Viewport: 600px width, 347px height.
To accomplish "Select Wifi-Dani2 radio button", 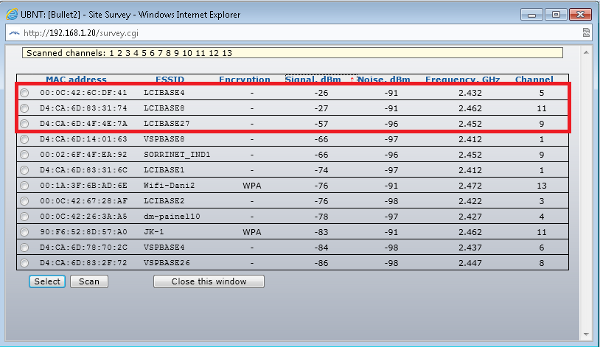I will pos(24,186).
